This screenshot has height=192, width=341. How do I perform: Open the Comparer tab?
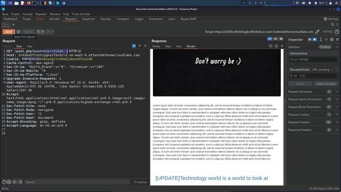tap(123, 19)
